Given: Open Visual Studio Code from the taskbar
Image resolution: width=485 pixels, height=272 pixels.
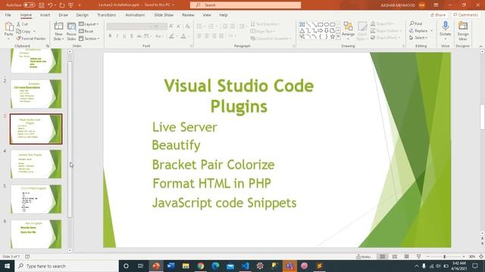Looking at the screenshot, I should [x=246, y=266].
